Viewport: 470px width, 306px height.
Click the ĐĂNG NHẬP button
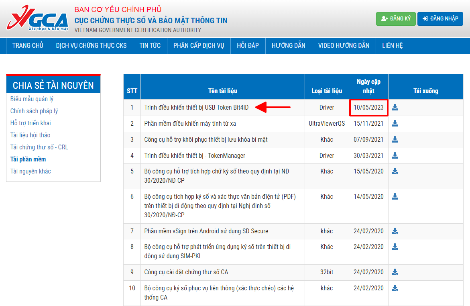pos(440,18)
